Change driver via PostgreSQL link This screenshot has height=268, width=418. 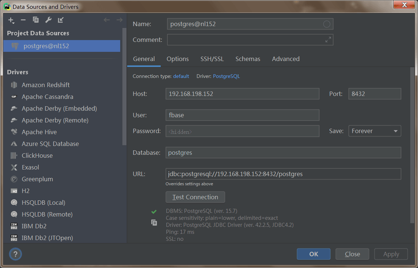coord(226,76)
